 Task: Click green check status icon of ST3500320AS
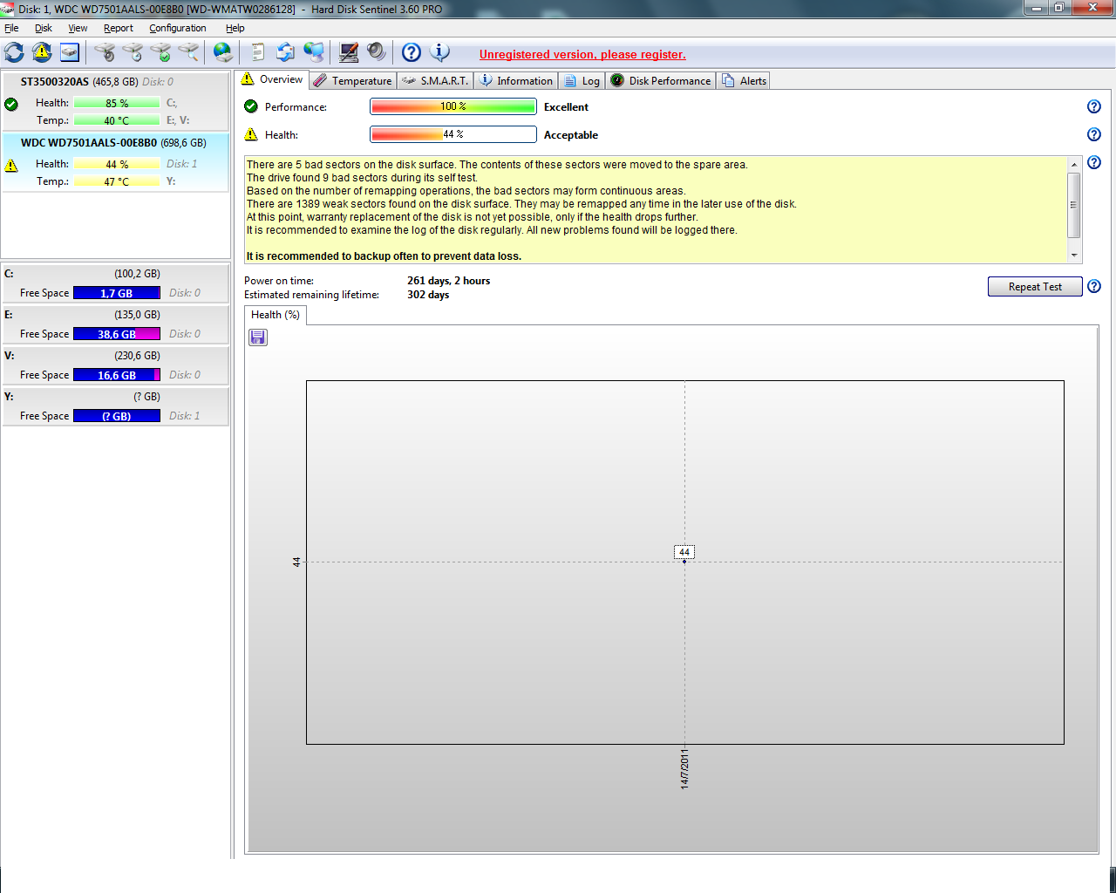[11, 104]
